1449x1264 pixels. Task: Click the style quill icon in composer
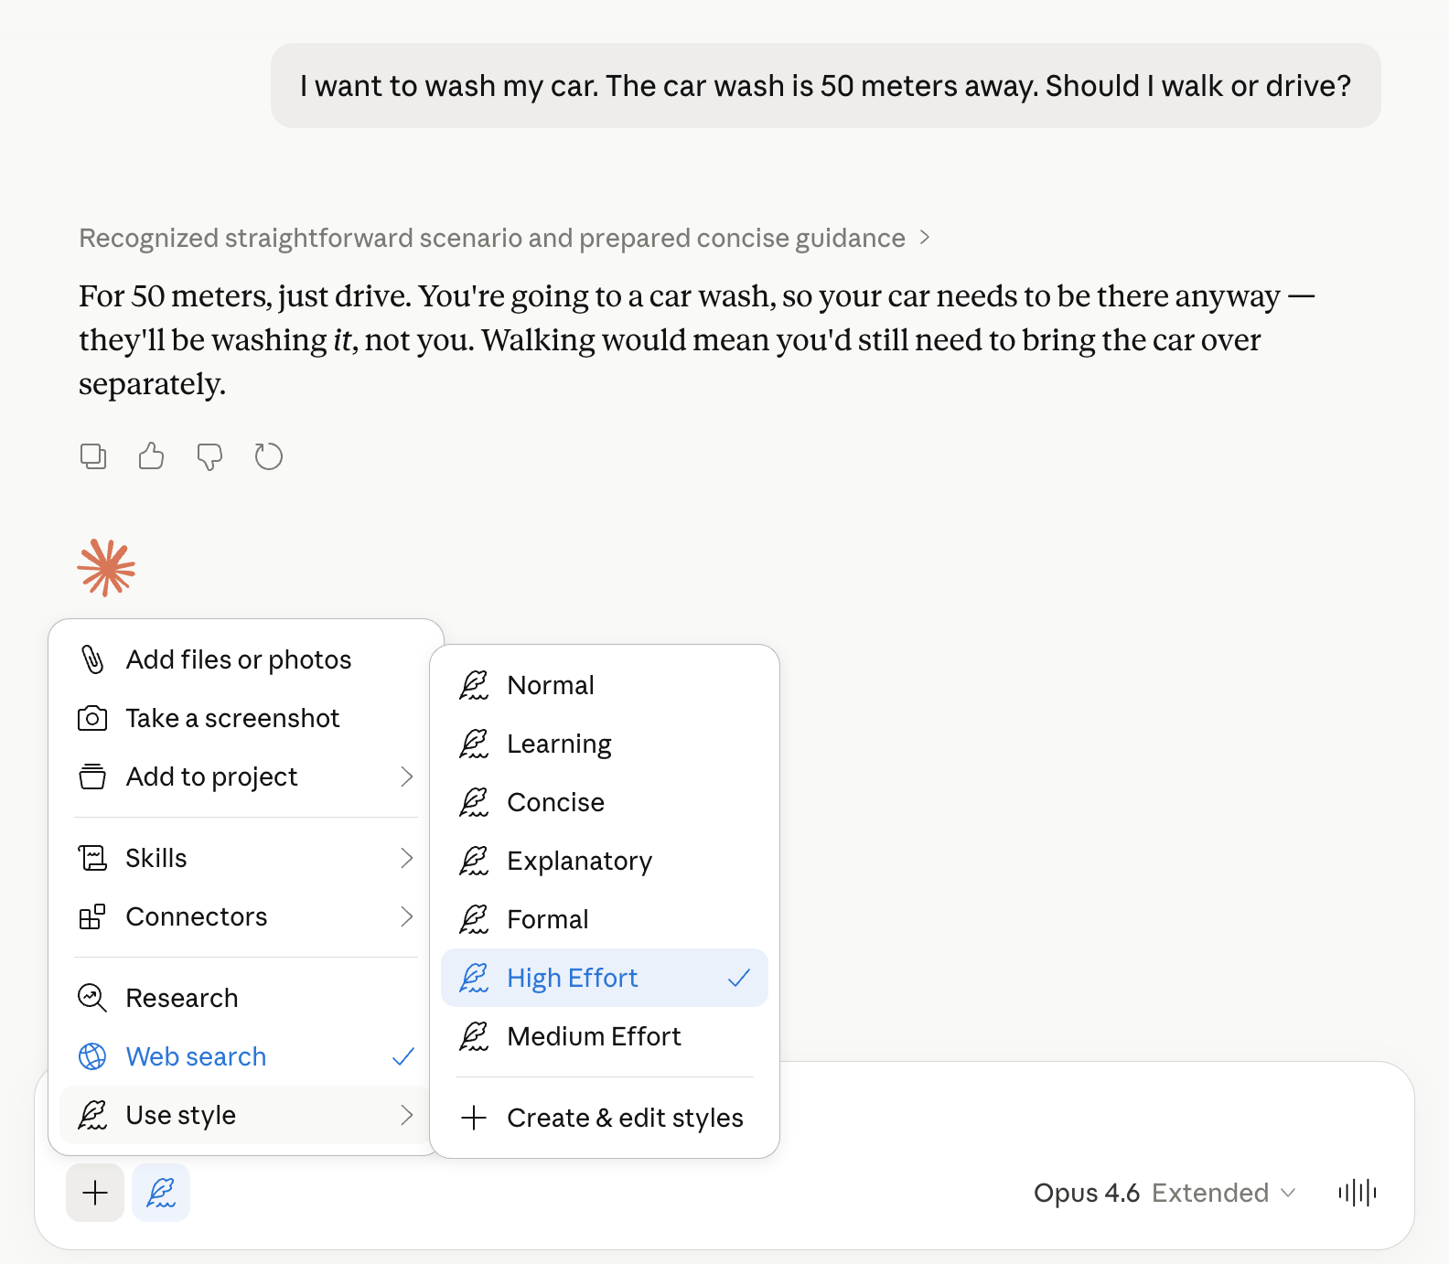[161, 1193]
